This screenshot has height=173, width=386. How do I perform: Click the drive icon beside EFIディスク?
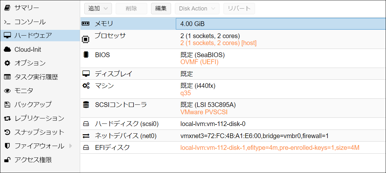86,148
